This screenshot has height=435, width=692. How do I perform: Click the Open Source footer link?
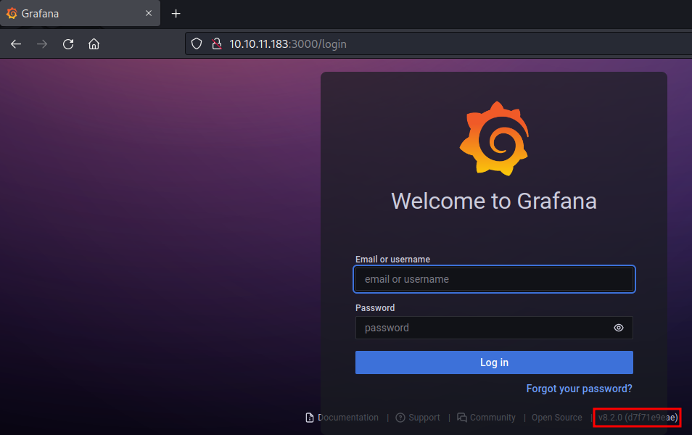[556, 418]
